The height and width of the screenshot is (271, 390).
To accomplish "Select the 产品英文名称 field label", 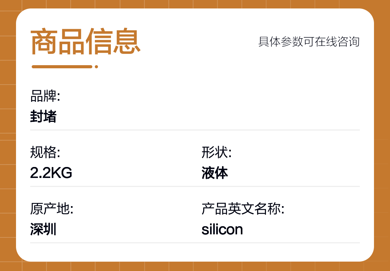I will 243,209.
